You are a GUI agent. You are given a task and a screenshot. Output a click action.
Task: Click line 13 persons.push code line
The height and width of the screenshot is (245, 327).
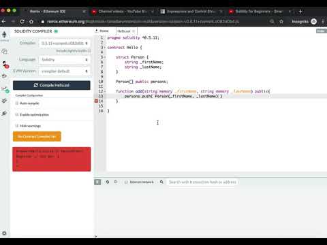tap(173, 96)
